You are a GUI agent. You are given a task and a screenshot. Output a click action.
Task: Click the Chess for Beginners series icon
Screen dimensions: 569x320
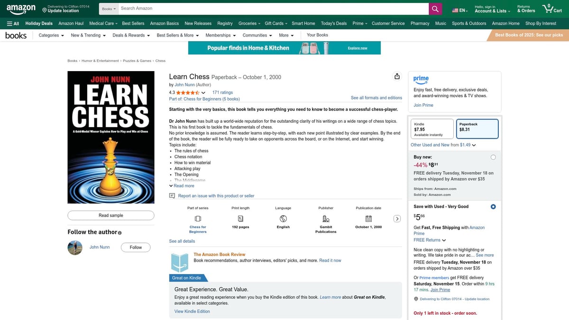(197, 218)
